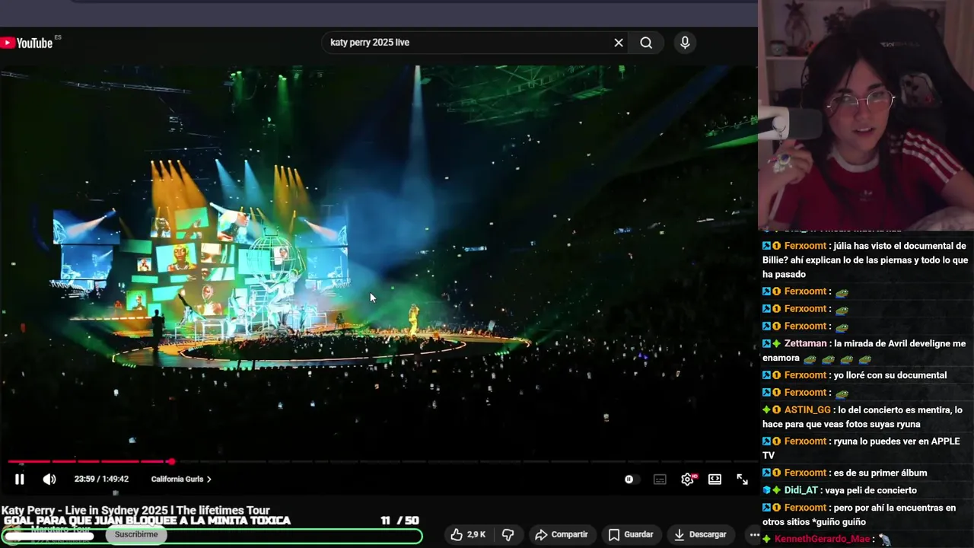The width and height of the screenshot is (974, 548).
Task: Click message 'vaya peli de concierto'
Action: [871, 490]
